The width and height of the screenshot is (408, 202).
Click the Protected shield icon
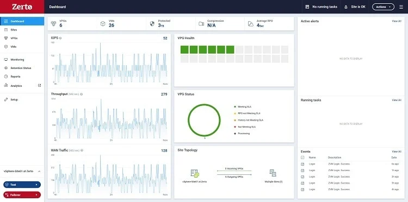click(x=152, y=24)
